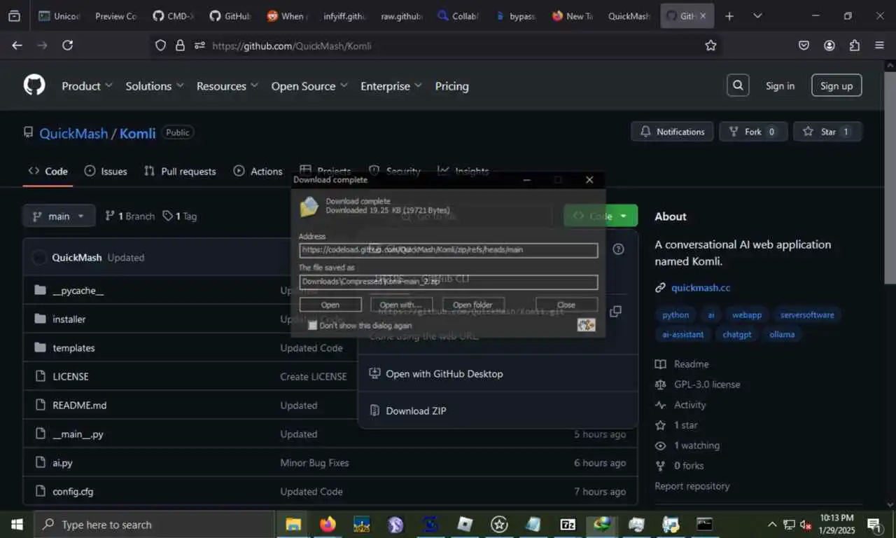Expand the Product menu dropdown
Screen dimensions: 896x538
pos(87,85)
